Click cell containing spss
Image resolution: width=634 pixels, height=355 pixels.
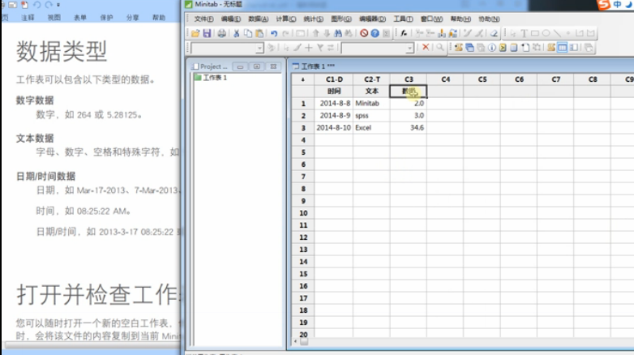[x=371, y=116]
